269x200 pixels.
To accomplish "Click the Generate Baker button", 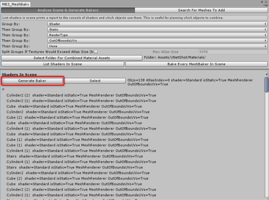I will [32, 81].
